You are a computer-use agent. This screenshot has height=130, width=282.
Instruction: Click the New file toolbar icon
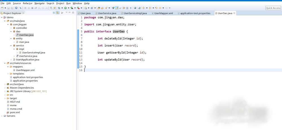pyautogui.click(x=2, y=8)
